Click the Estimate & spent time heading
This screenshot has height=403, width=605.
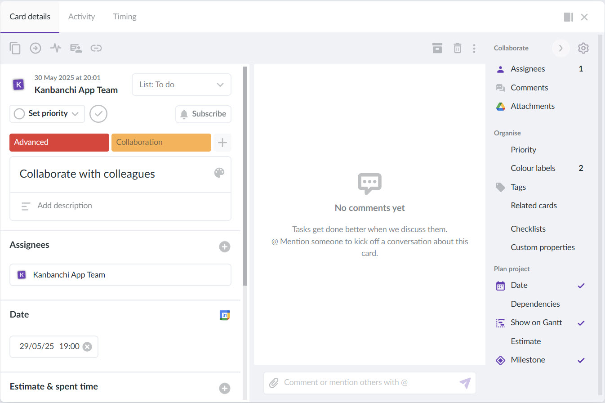(54, 386)
